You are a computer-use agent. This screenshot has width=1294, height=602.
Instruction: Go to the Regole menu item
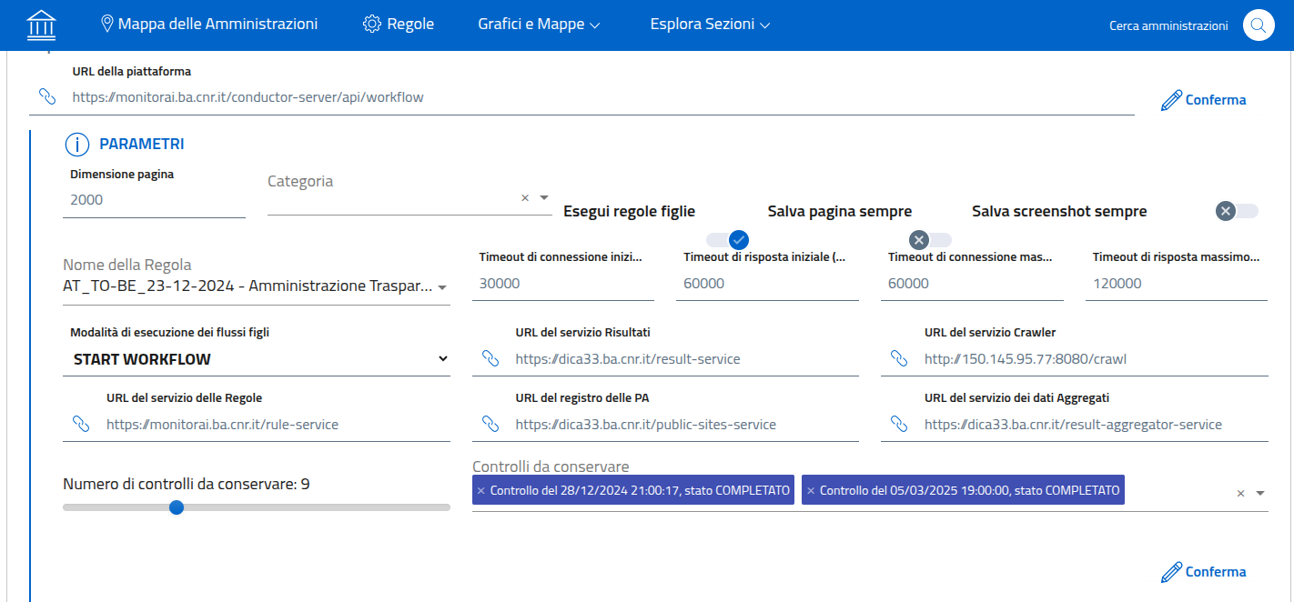click(x=399, y=25)
